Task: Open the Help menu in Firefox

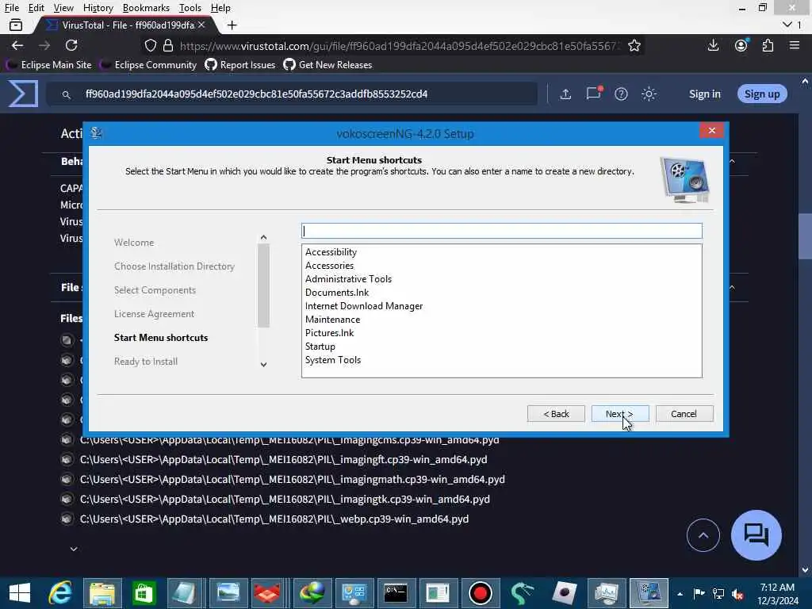Action: click(220, 8)
